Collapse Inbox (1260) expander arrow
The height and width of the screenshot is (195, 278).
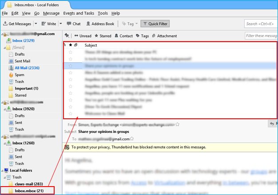(x=4, y=143)
